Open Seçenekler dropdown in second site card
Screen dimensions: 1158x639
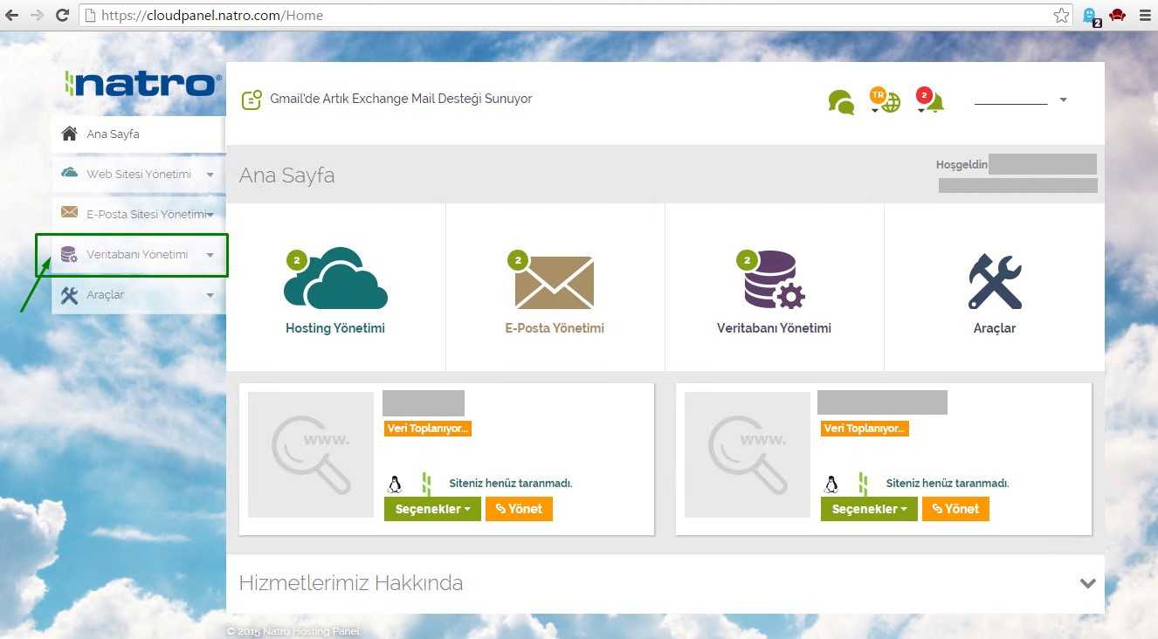(869, 509)
